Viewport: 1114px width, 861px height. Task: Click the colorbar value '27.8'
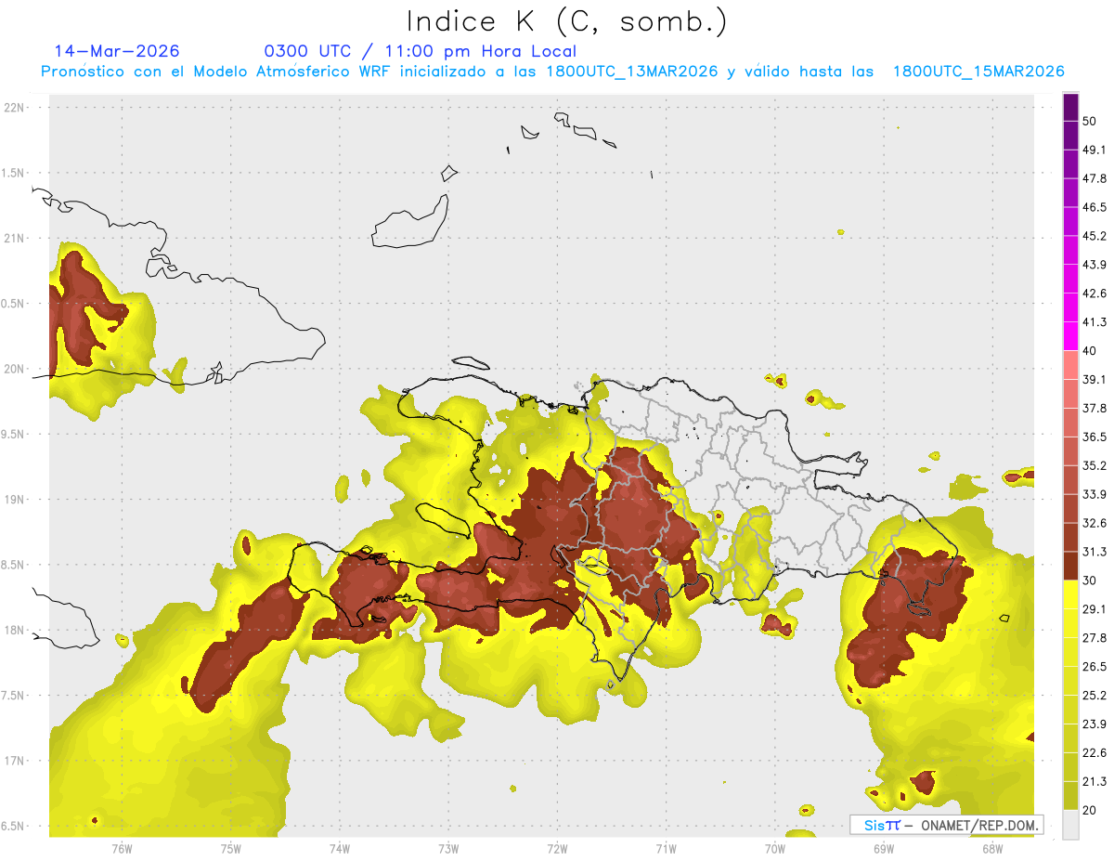[x=1095, y=638]
